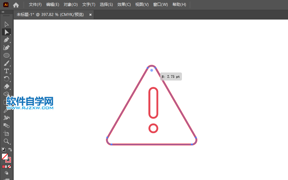Click the default fill and stroke icon

[4, 149]
